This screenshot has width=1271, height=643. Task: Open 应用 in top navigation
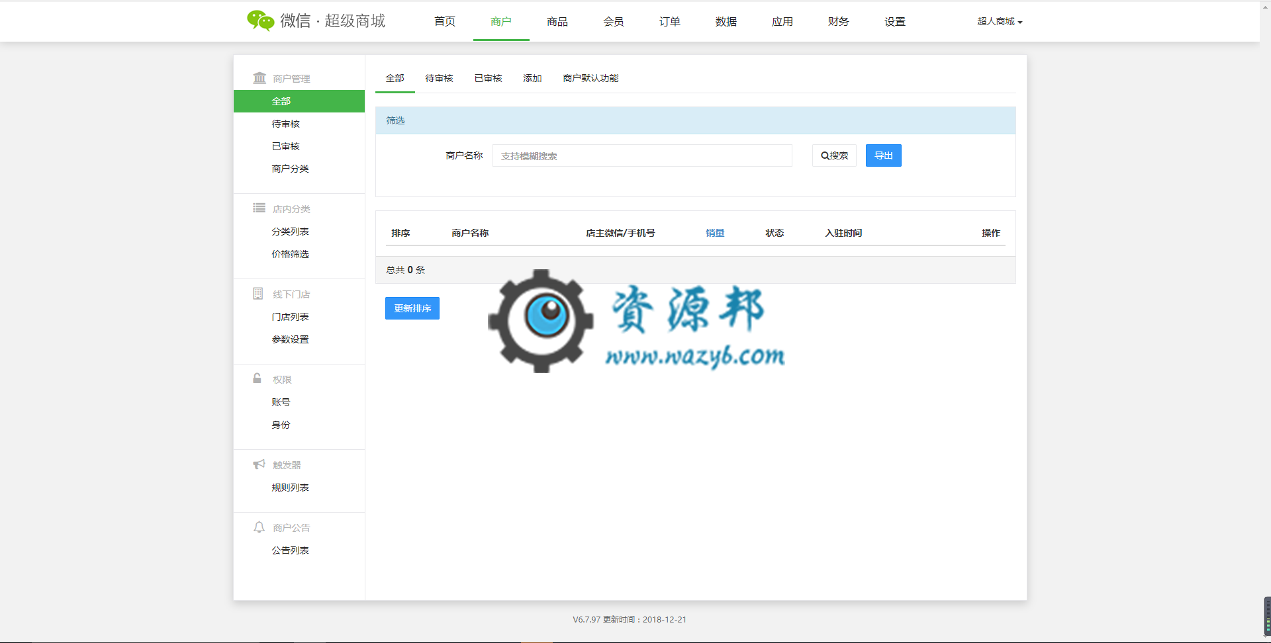pyautogui.click(x=782, y=21)
